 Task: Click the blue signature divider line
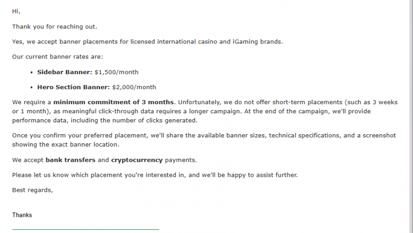pyautogui.click(x=86, y=229)
